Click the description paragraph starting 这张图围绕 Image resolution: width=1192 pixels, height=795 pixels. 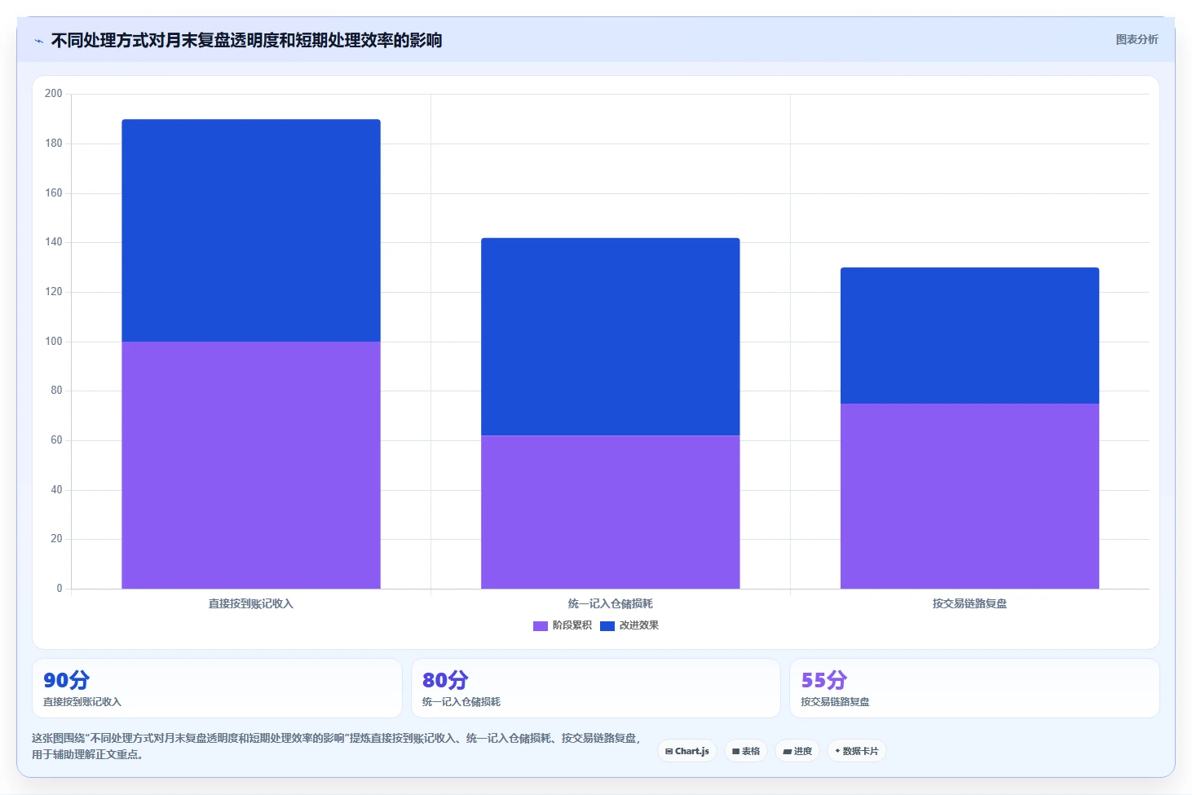click(x=338, y=746)
